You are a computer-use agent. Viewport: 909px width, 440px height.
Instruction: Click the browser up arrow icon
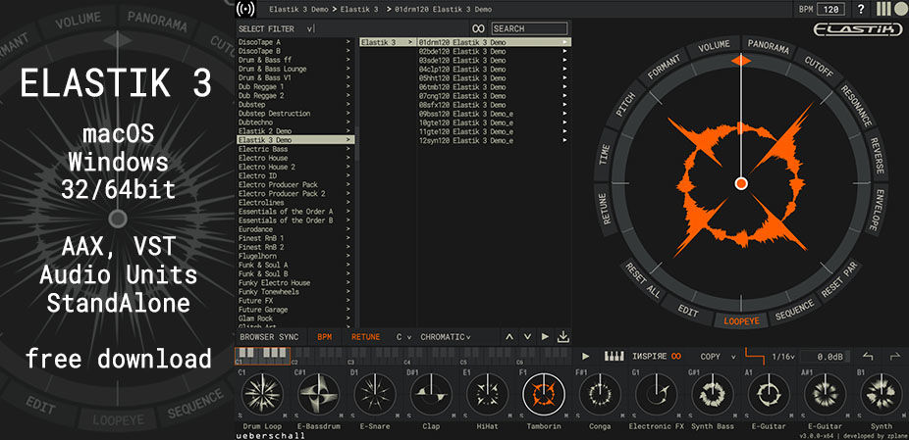tap(509, 337)
